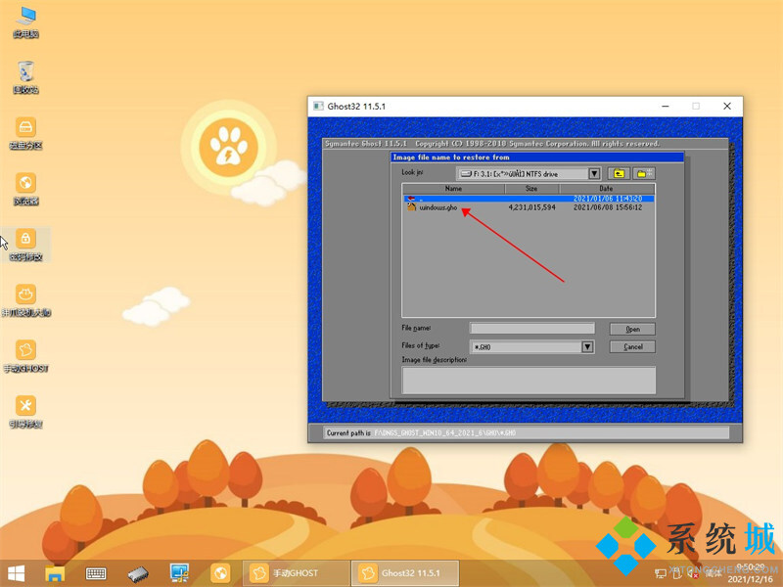Launch the globe browser desktop icon
The height and width of the screenshot is (587, 783).
[x=26, y=189]
